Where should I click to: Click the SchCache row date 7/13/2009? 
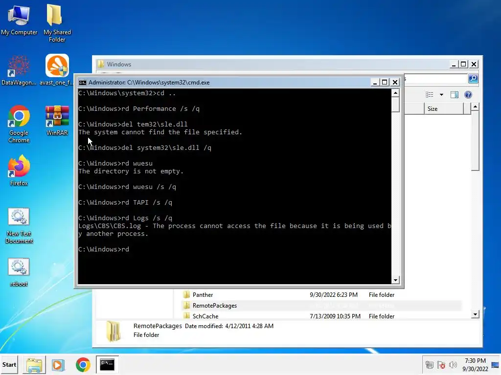pyautogui.click(x=335, y=316)
